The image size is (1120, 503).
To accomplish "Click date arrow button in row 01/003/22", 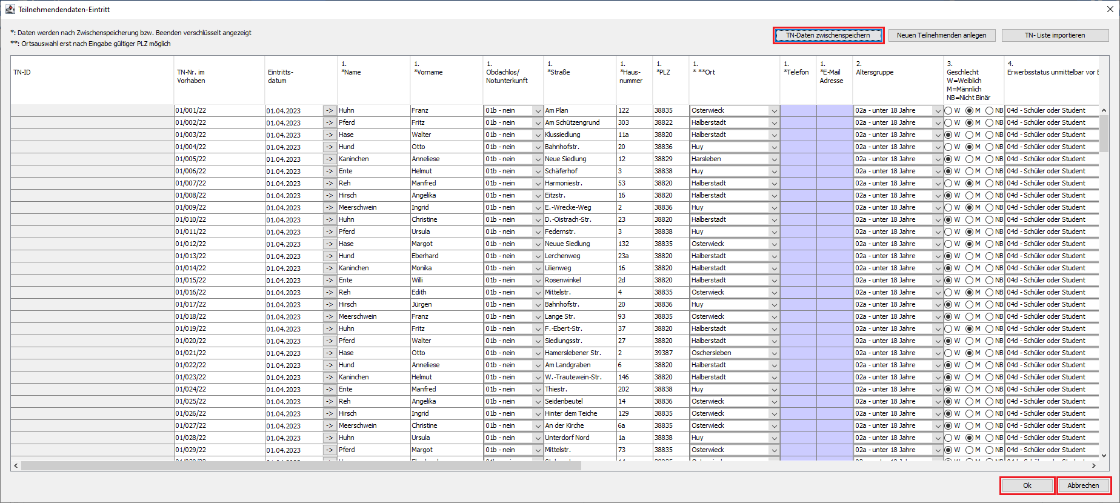I will (x=329, y=135).
